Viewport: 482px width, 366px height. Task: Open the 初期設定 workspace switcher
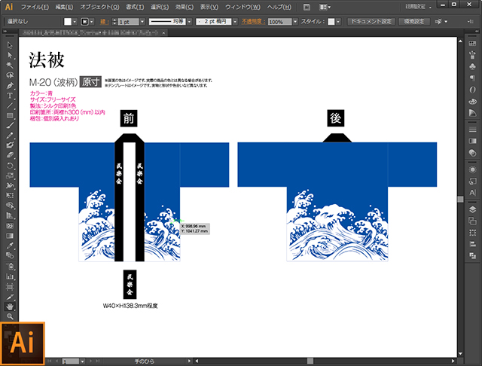tap(418, 7)
